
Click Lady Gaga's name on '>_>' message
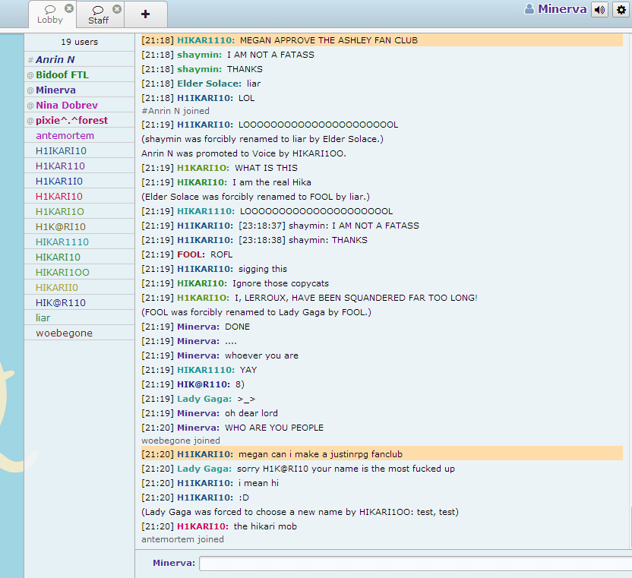pyautogui.click(x=204, y=399)
